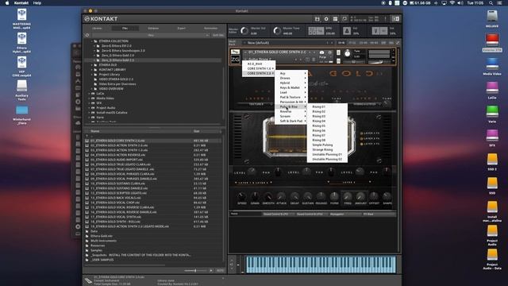Click the delete snapshot trash icon
The height and width of the screenshot is (286, 508).
click(x=314, y=60)
